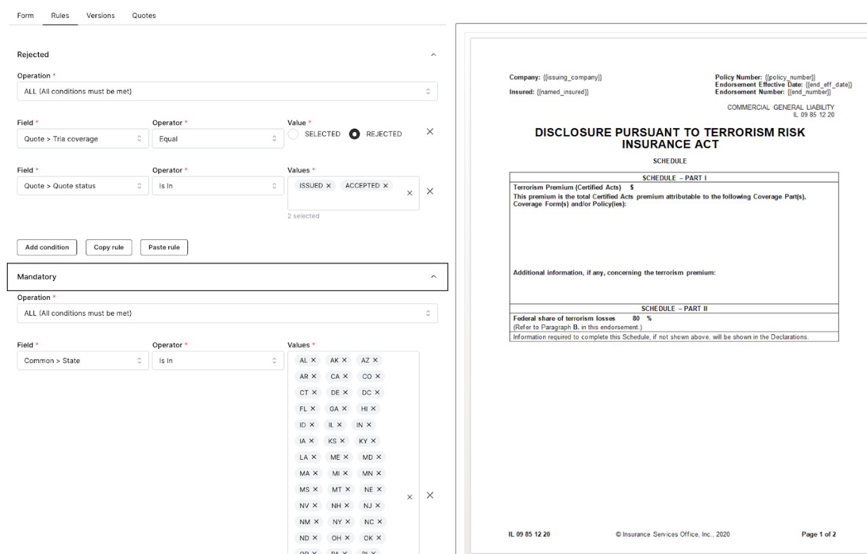Remove the IA state chip
867x554 pixels.
pos(312,441)
